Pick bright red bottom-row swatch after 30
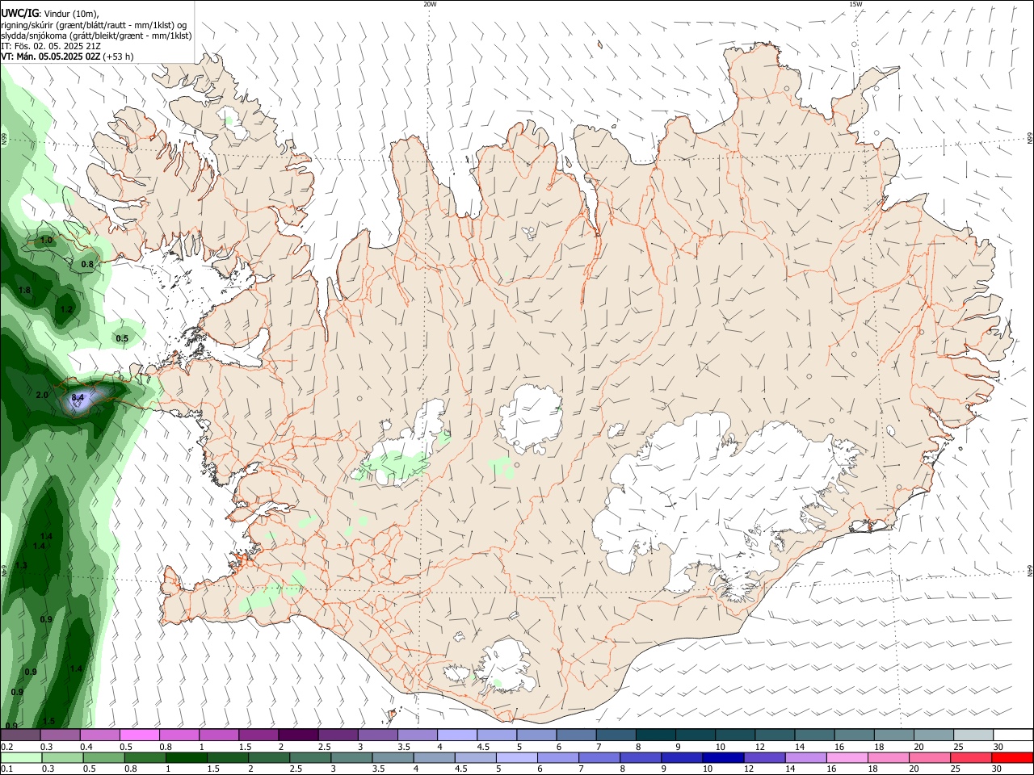This screenshot has width=1034, height=775. (x=1011, y=758)
